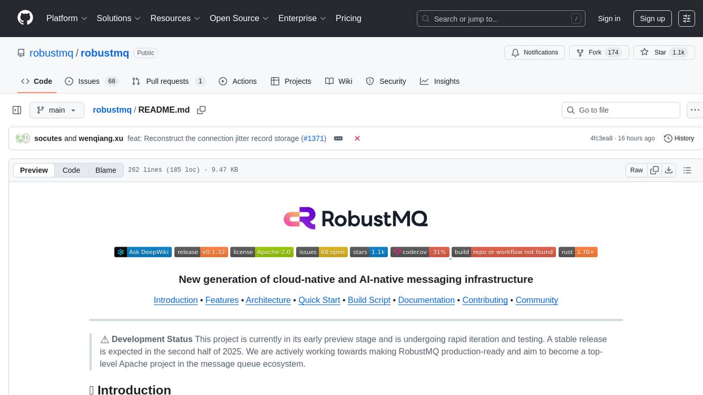Open pull request #1371 link

coord(313,139)
